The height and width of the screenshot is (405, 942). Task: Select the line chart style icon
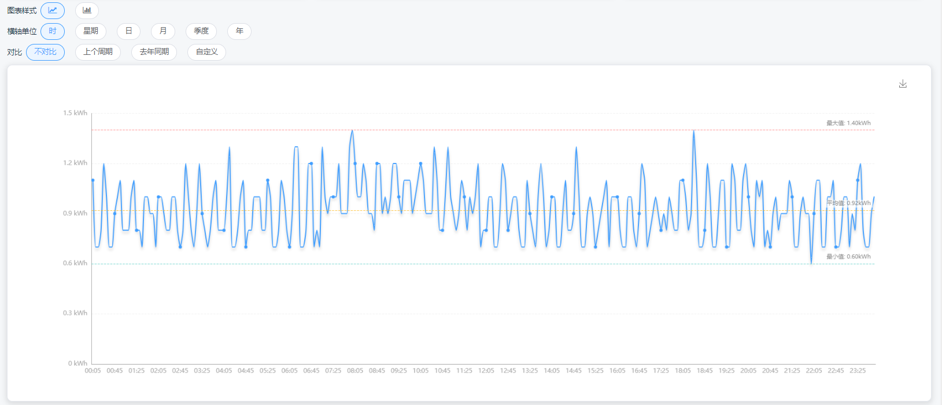click(53, 10)
